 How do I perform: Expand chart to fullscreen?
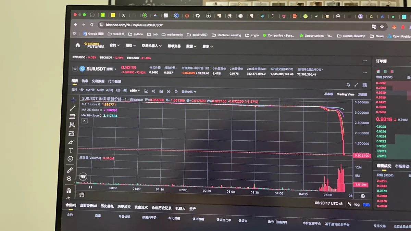pos(356,85)
